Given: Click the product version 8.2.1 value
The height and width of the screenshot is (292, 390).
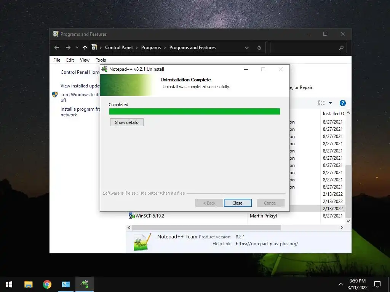Looking at the screenshot, I should tap(240, 236).
